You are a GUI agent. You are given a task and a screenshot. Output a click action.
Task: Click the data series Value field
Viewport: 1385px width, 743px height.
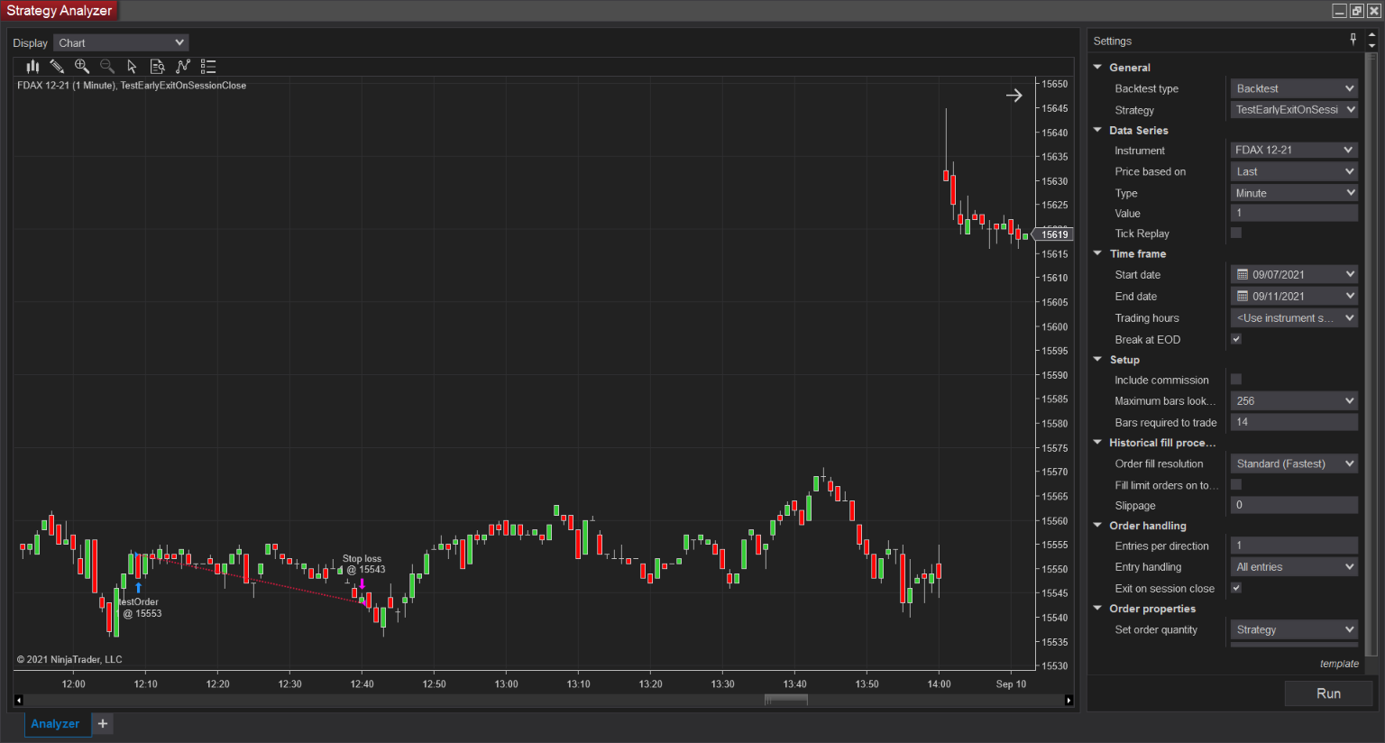[x=1294, y=213]
